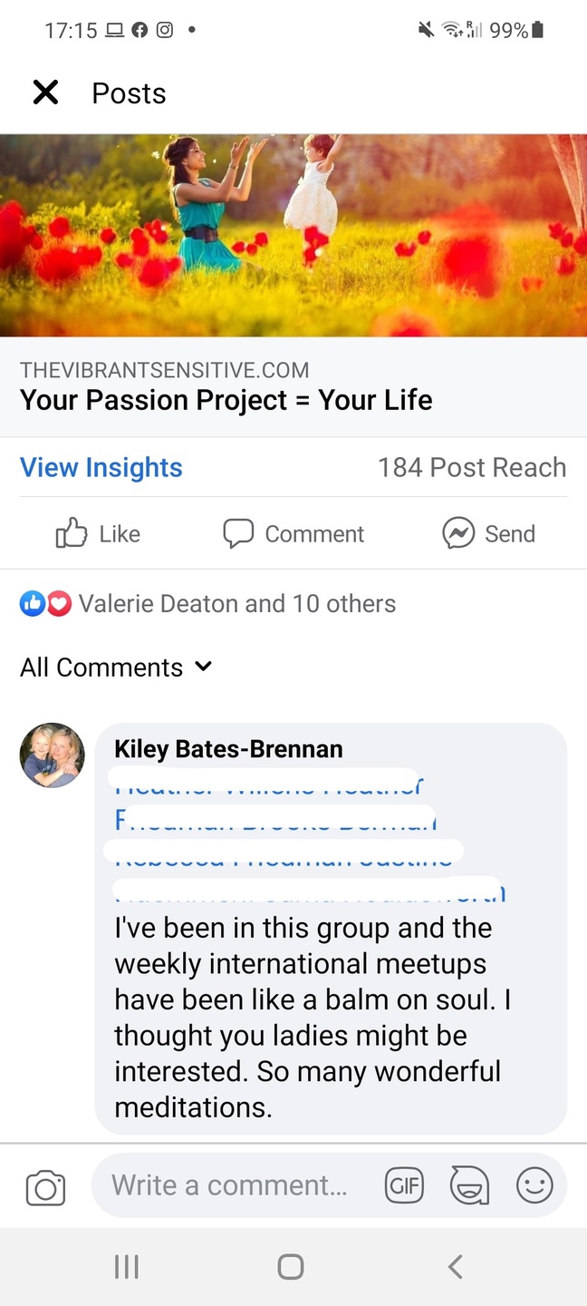
Task: Open Kiley Bates-Brennan's name link
Action: pos(228,749)
